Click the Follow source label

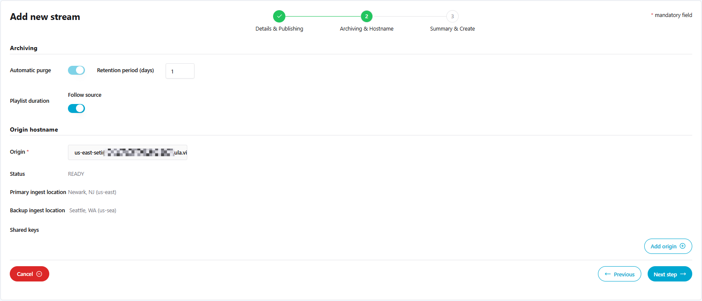[x=85, y=95]
